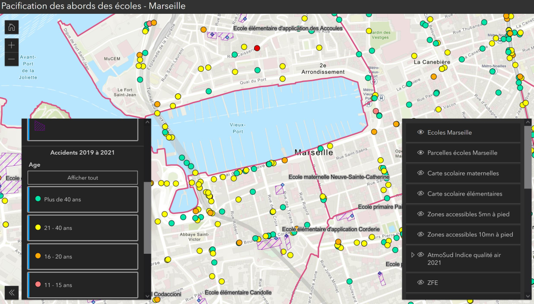Click the purple hatched legend symbol
The image size is (534, 304).
click(40, 126)
